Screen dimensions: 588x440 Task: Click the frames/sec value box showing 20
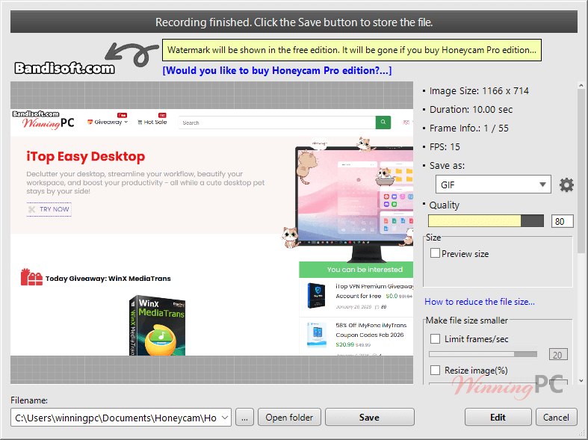point(558,355)
